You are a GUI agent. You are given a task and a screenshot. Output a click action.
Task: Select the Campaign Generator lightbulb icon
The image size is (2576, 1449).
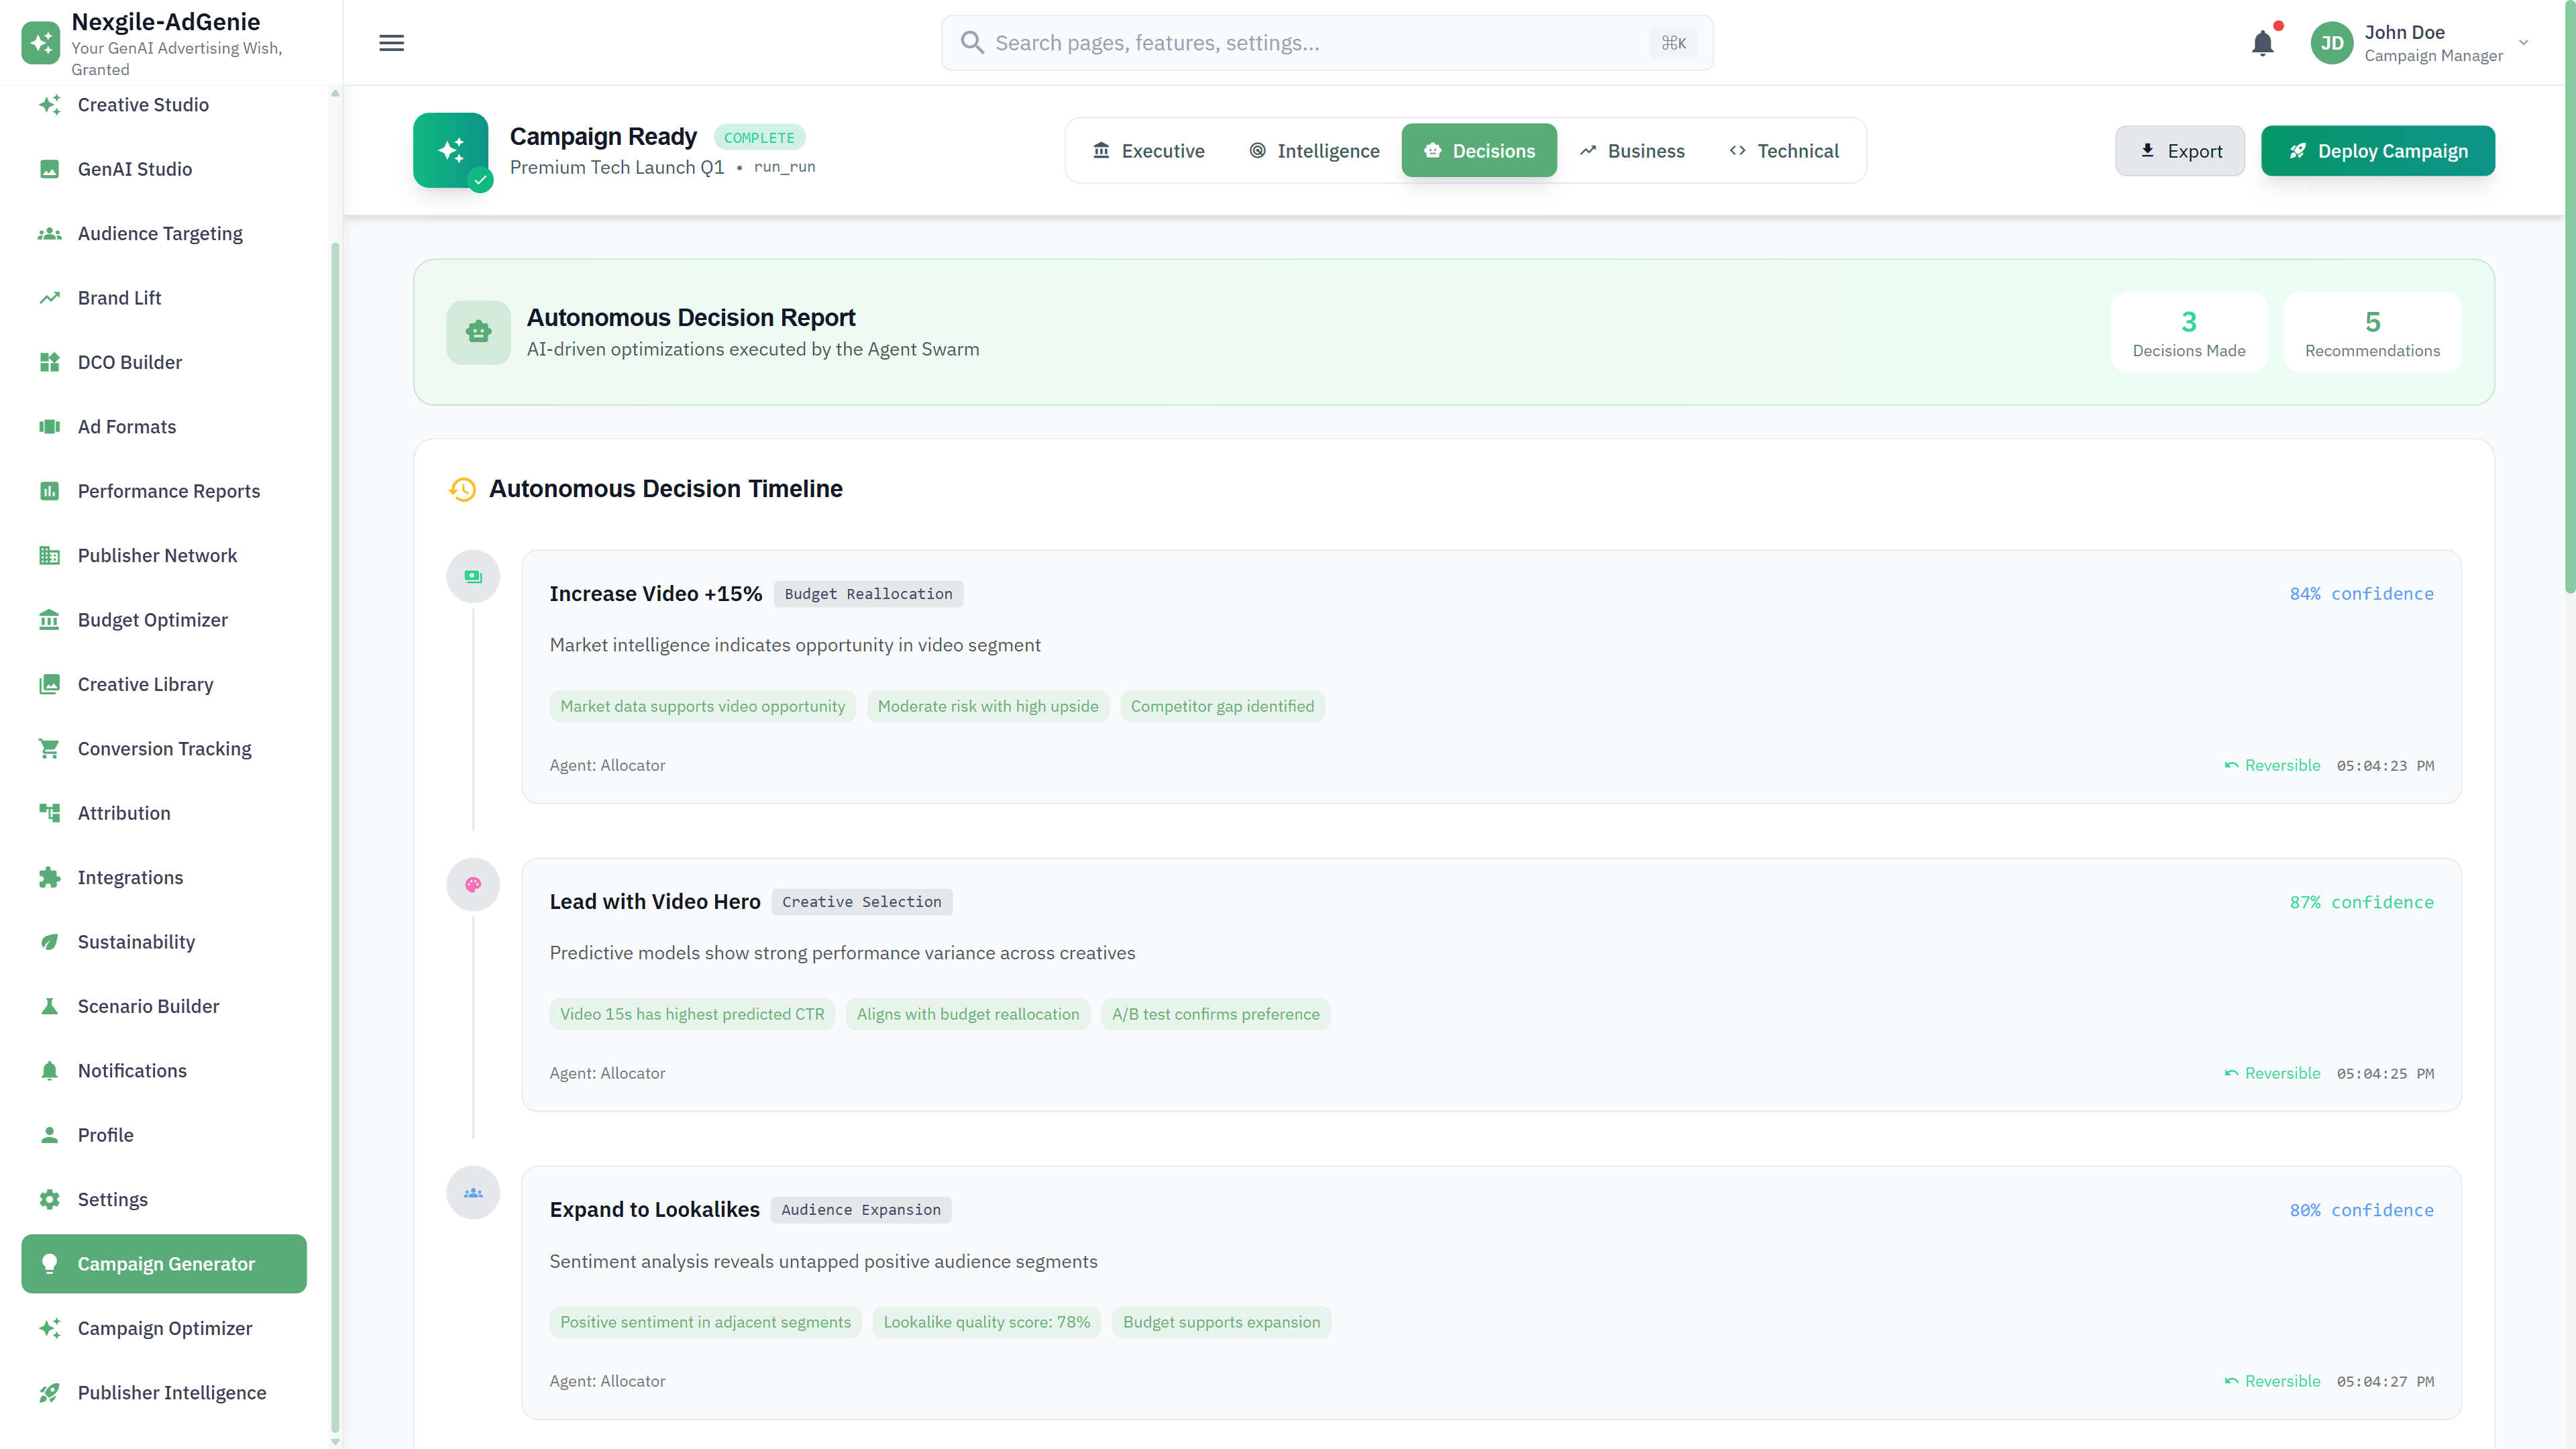pyautogui.click(x=50, y=1263)
